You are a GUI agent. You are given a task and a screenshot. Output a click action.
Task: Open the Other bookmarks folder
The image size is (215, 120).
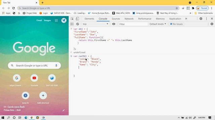[x=204, y=13]
